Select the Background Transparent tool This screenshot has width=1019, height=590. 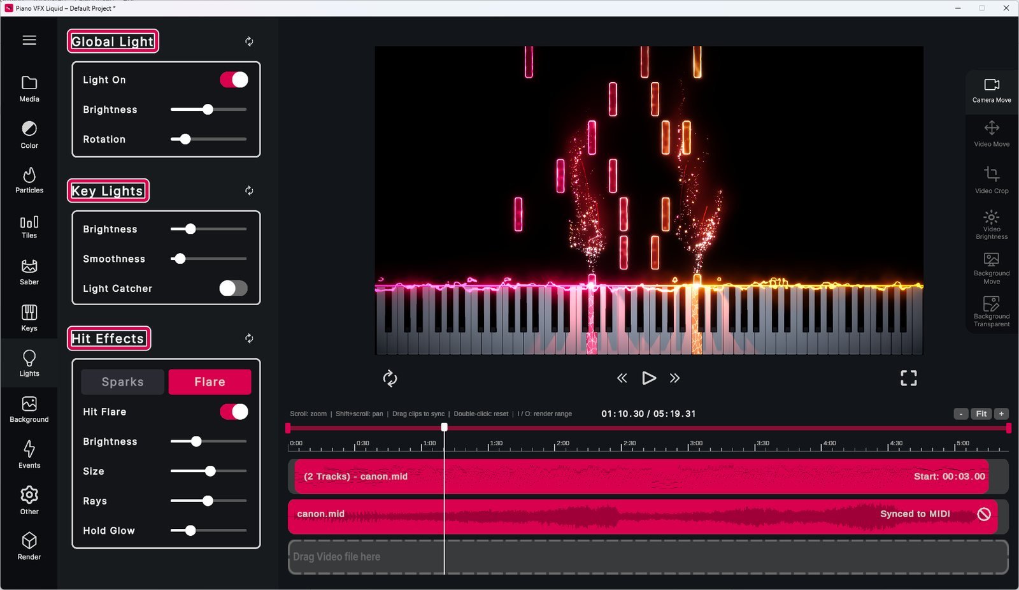pyautogui.click(x=992, y=312)
